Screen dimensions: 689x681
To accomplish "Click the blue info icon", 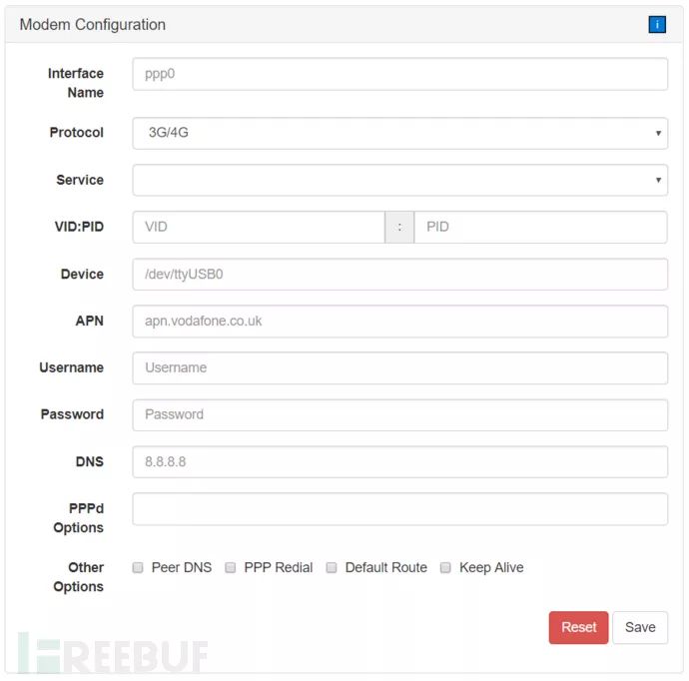I will [x=656, y=25].
